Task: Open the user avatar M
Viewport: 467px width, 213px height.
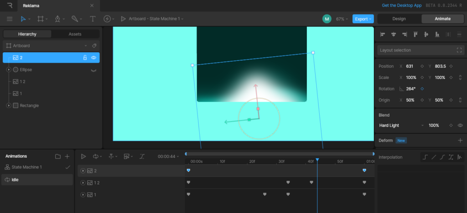Action: [327, 19]
